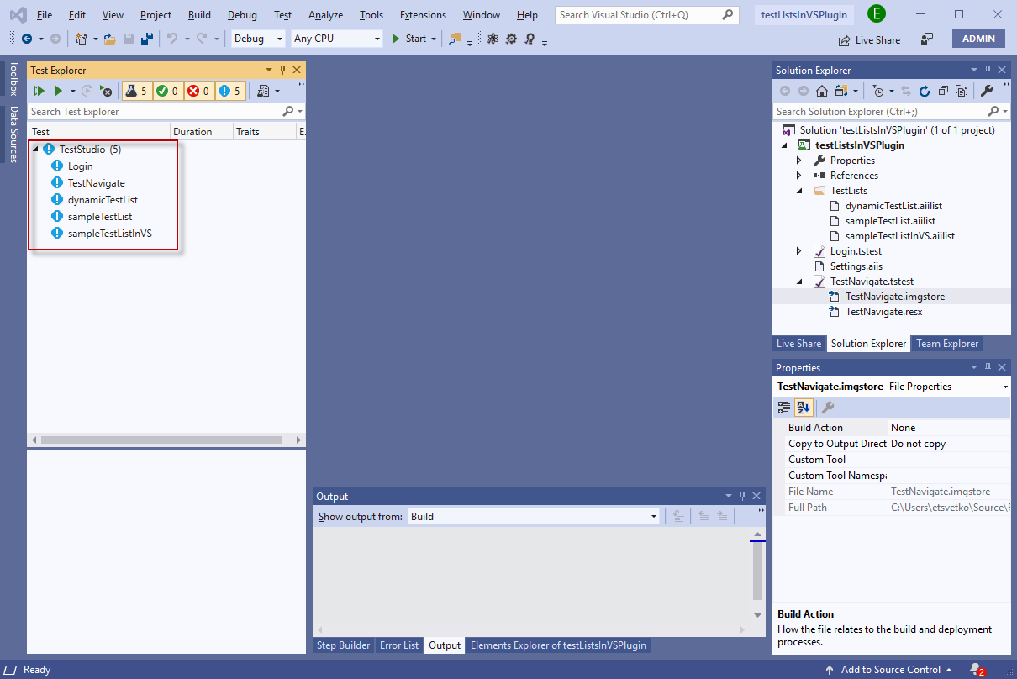Click the ADMIN button

(978, 39)
